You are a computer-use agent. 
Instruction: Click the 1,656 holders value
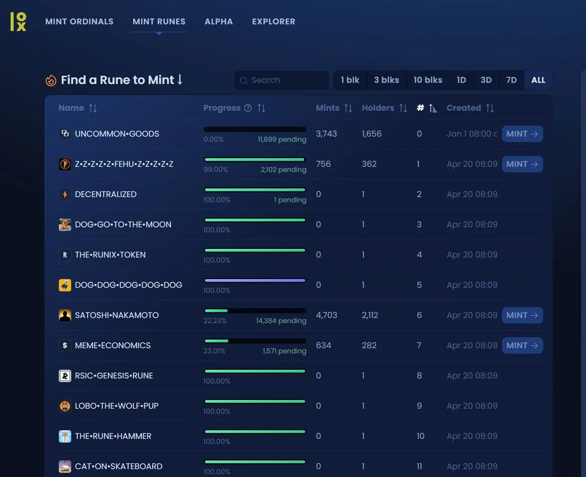click(372, 134)
